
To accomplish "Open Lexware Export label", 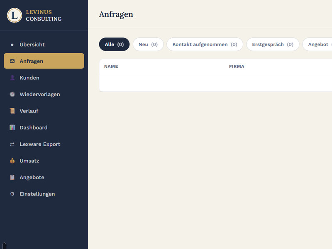I will point(40,144).
